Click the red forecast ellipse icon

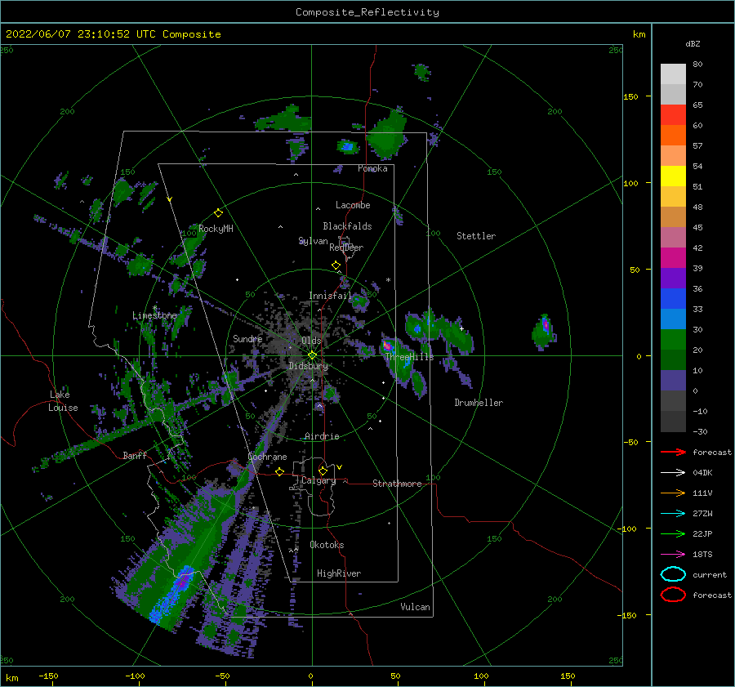pyautogui.click(x=673, y=595)
